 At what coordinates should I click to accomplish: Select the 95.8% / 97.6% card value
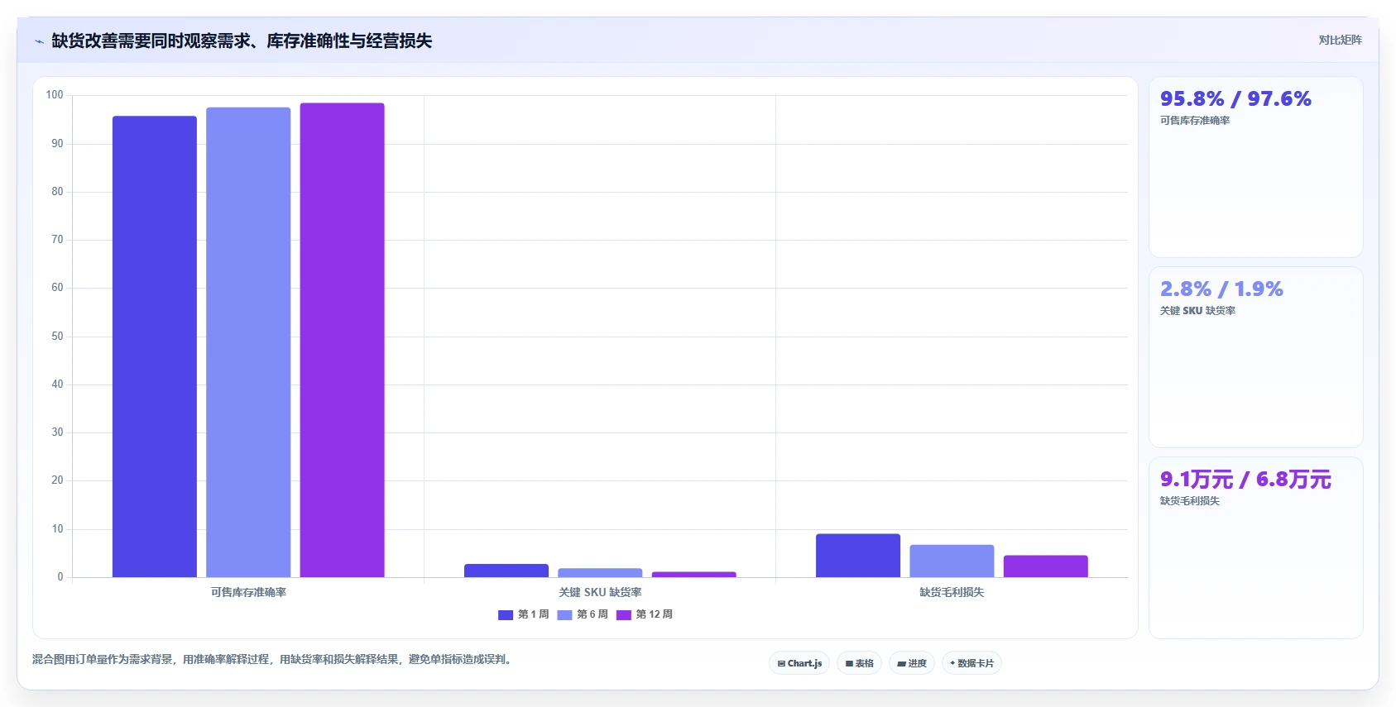(x=1235, y=99)
